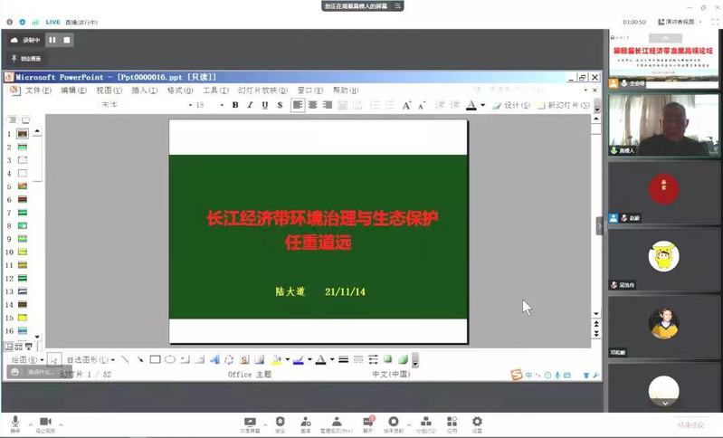Toggle underline text formatting
Screen dimensions: 723x438
pos(265,105)
